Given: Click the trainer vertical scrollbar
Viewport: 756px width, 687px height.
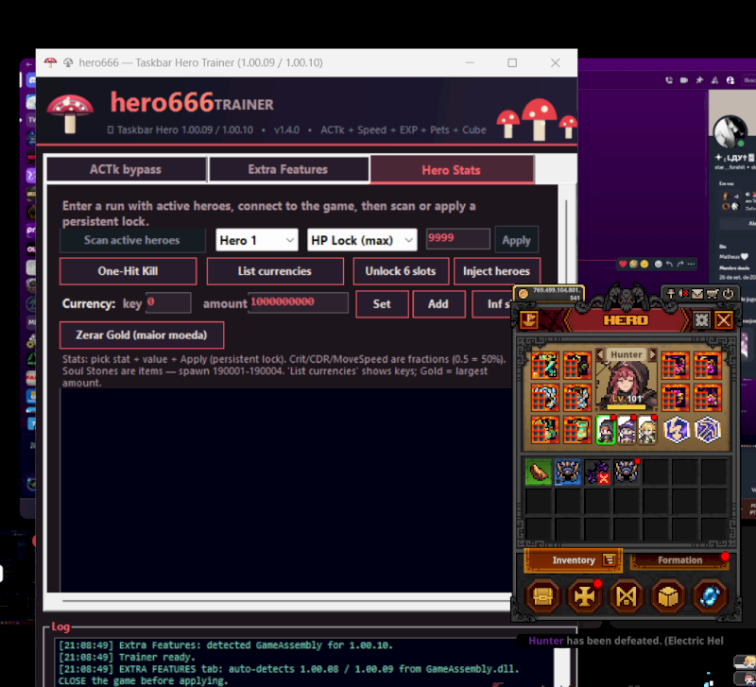Looking at the screenshot, I should (x=566, y=241).
